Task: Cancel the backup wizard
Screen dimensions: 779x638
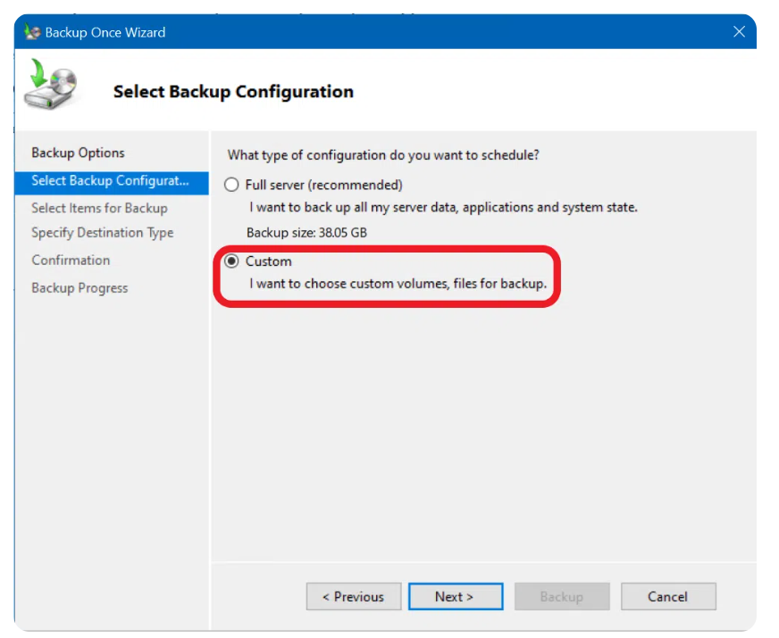Action: tap(668, 597)
